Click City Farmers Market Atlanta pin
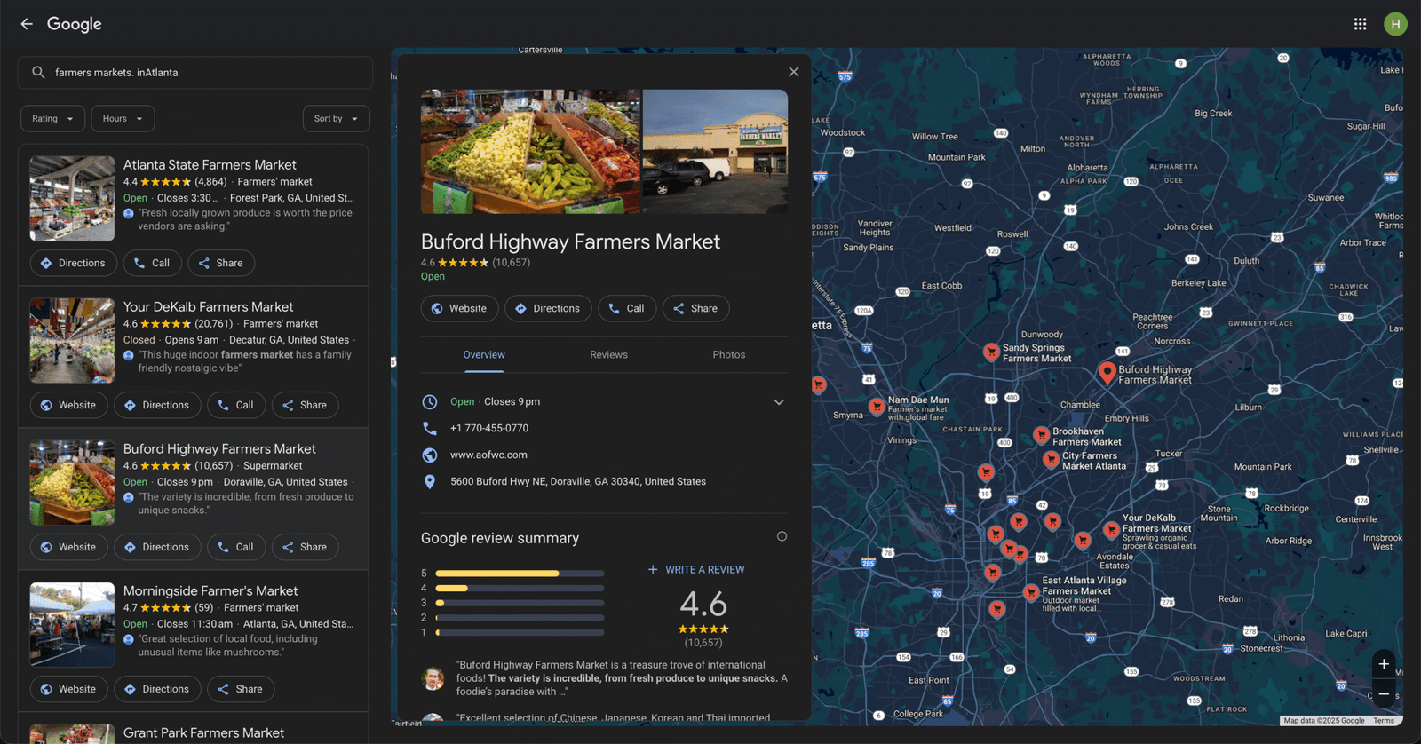1421x744 pixels. 1051,459
